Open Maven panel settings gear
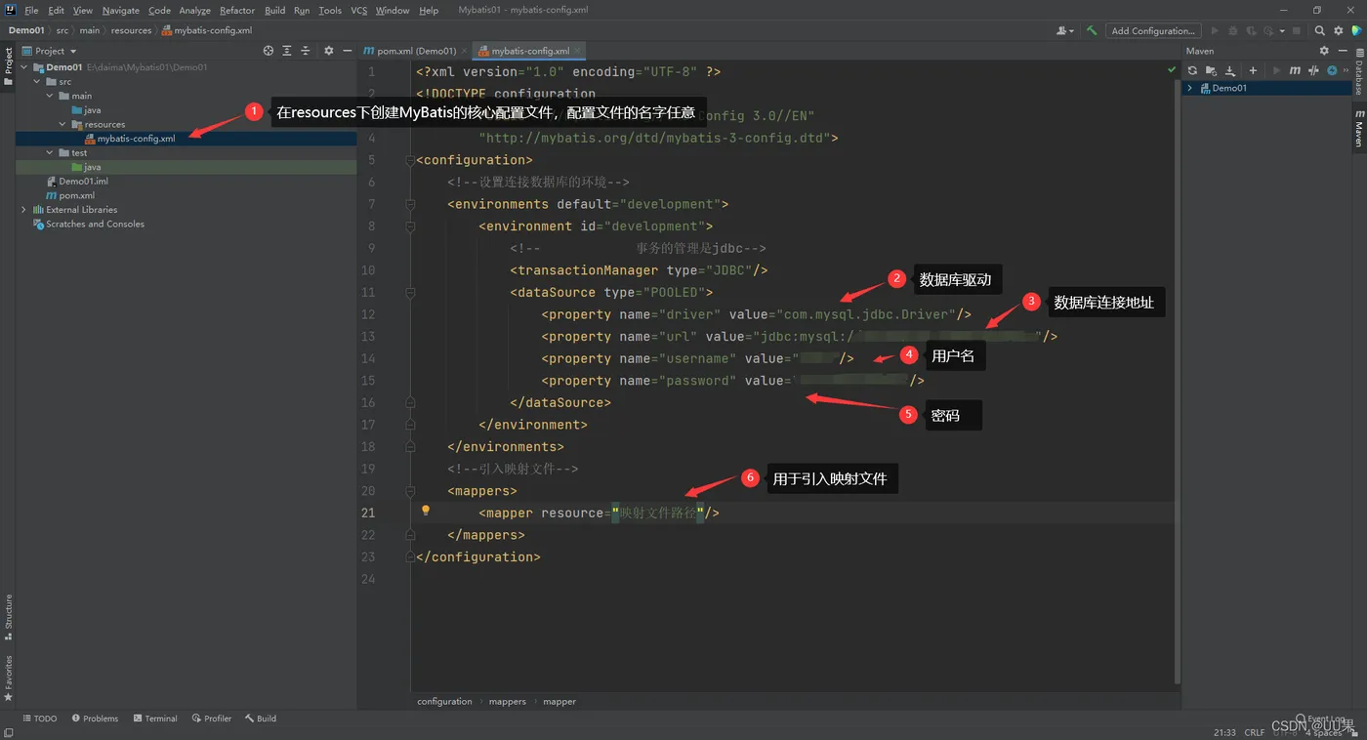This screenshot has height=740, width=1367. (1324, 51)
